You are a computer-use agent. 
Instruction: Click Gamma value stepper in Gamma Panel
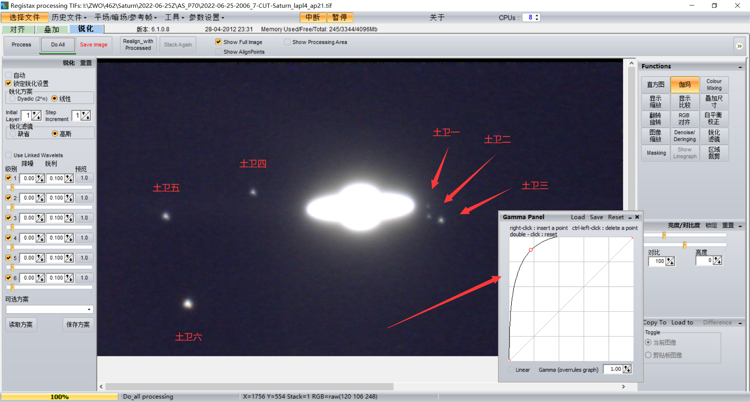tap(627, 369)
